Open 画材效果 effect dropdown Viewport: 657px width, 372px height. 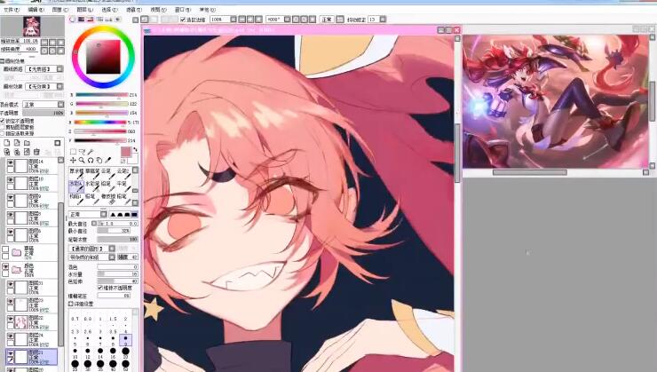(x=60, y=86)
